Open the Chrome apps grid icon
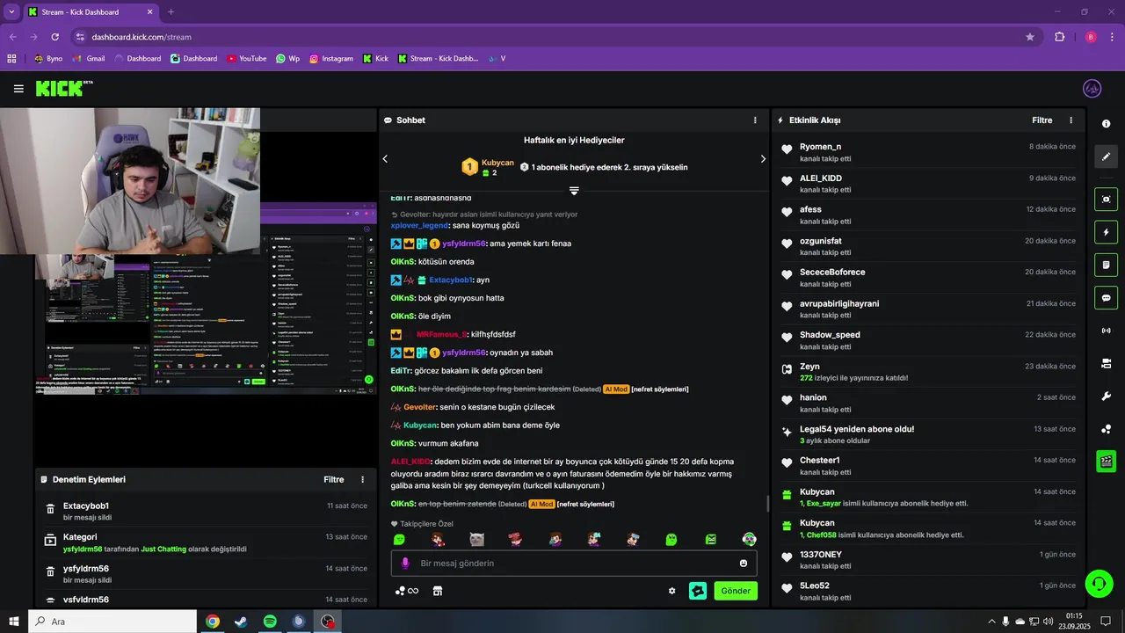 click(11, 59)
